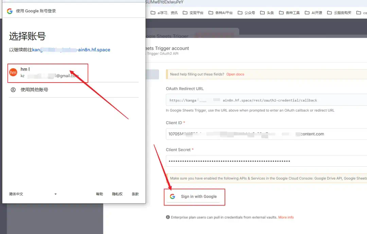Click the info icon before Enterprise plan text
367x234 pixels.
pyautogui.click(x=168, y=217)
